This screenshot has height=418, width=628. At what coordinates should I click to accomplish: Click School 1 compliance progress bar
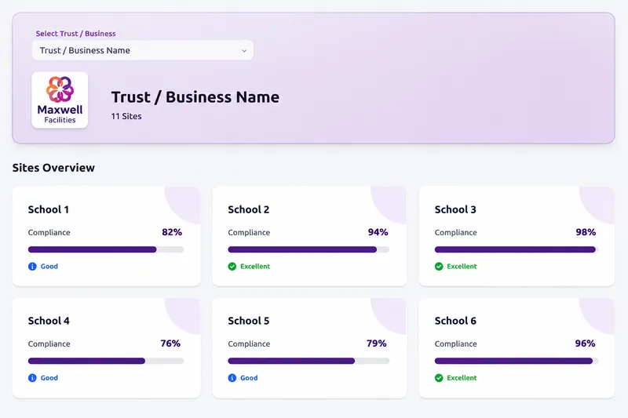coord(106,249)
